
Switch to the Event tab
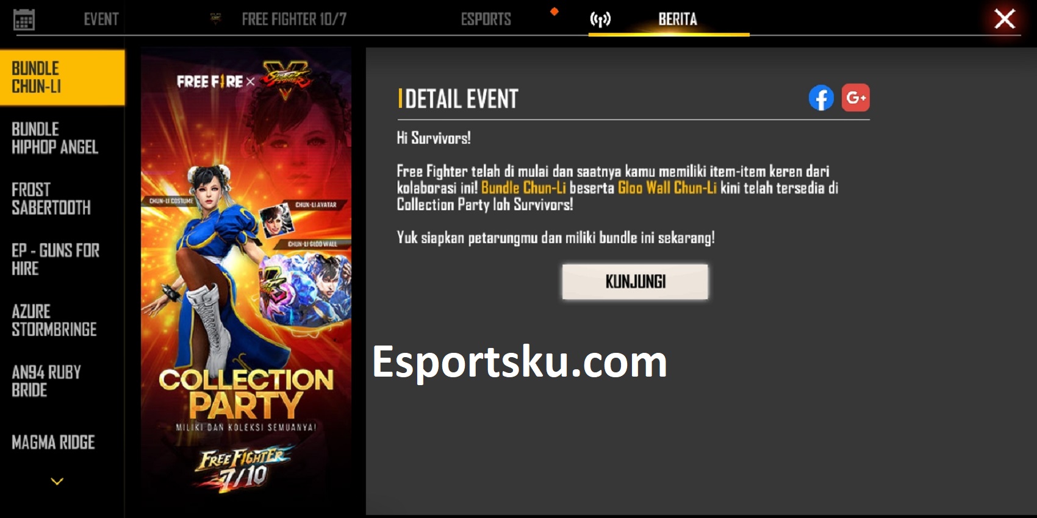(x=101, y=20)
